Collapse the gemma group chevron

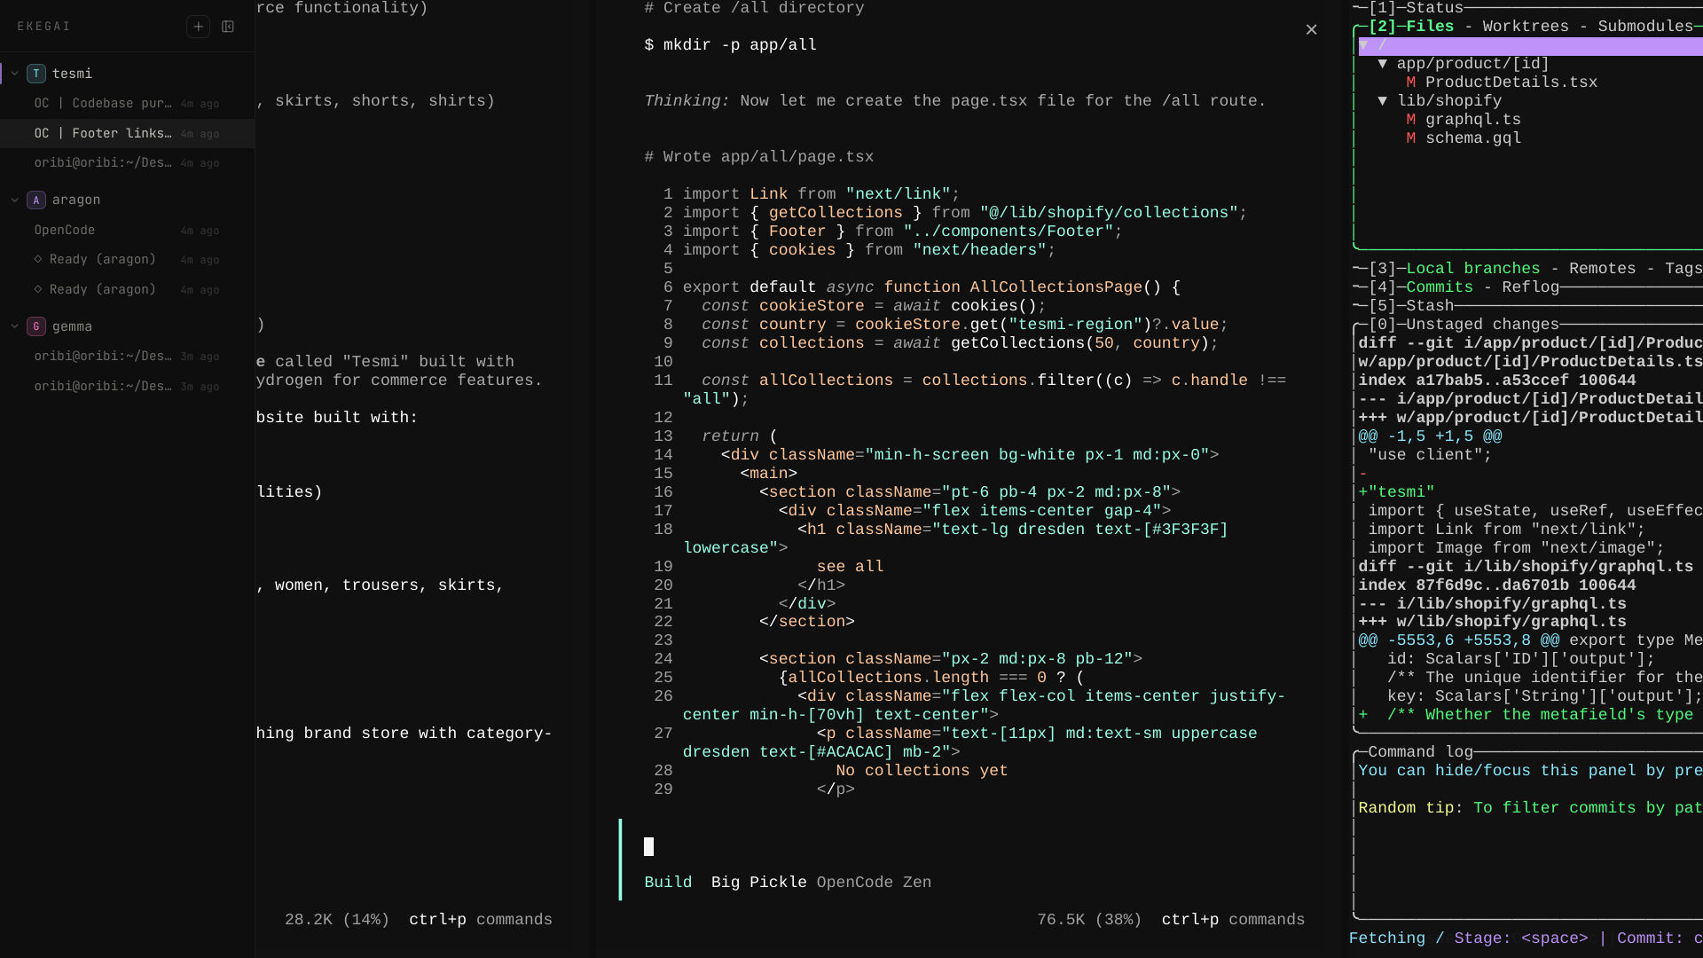tap(14, 326)
